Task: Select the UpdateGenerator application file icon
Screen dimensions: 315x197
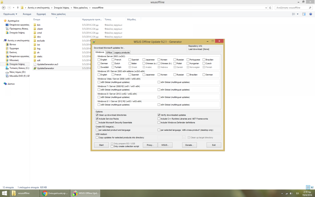Action: click(x=35, y=68)
